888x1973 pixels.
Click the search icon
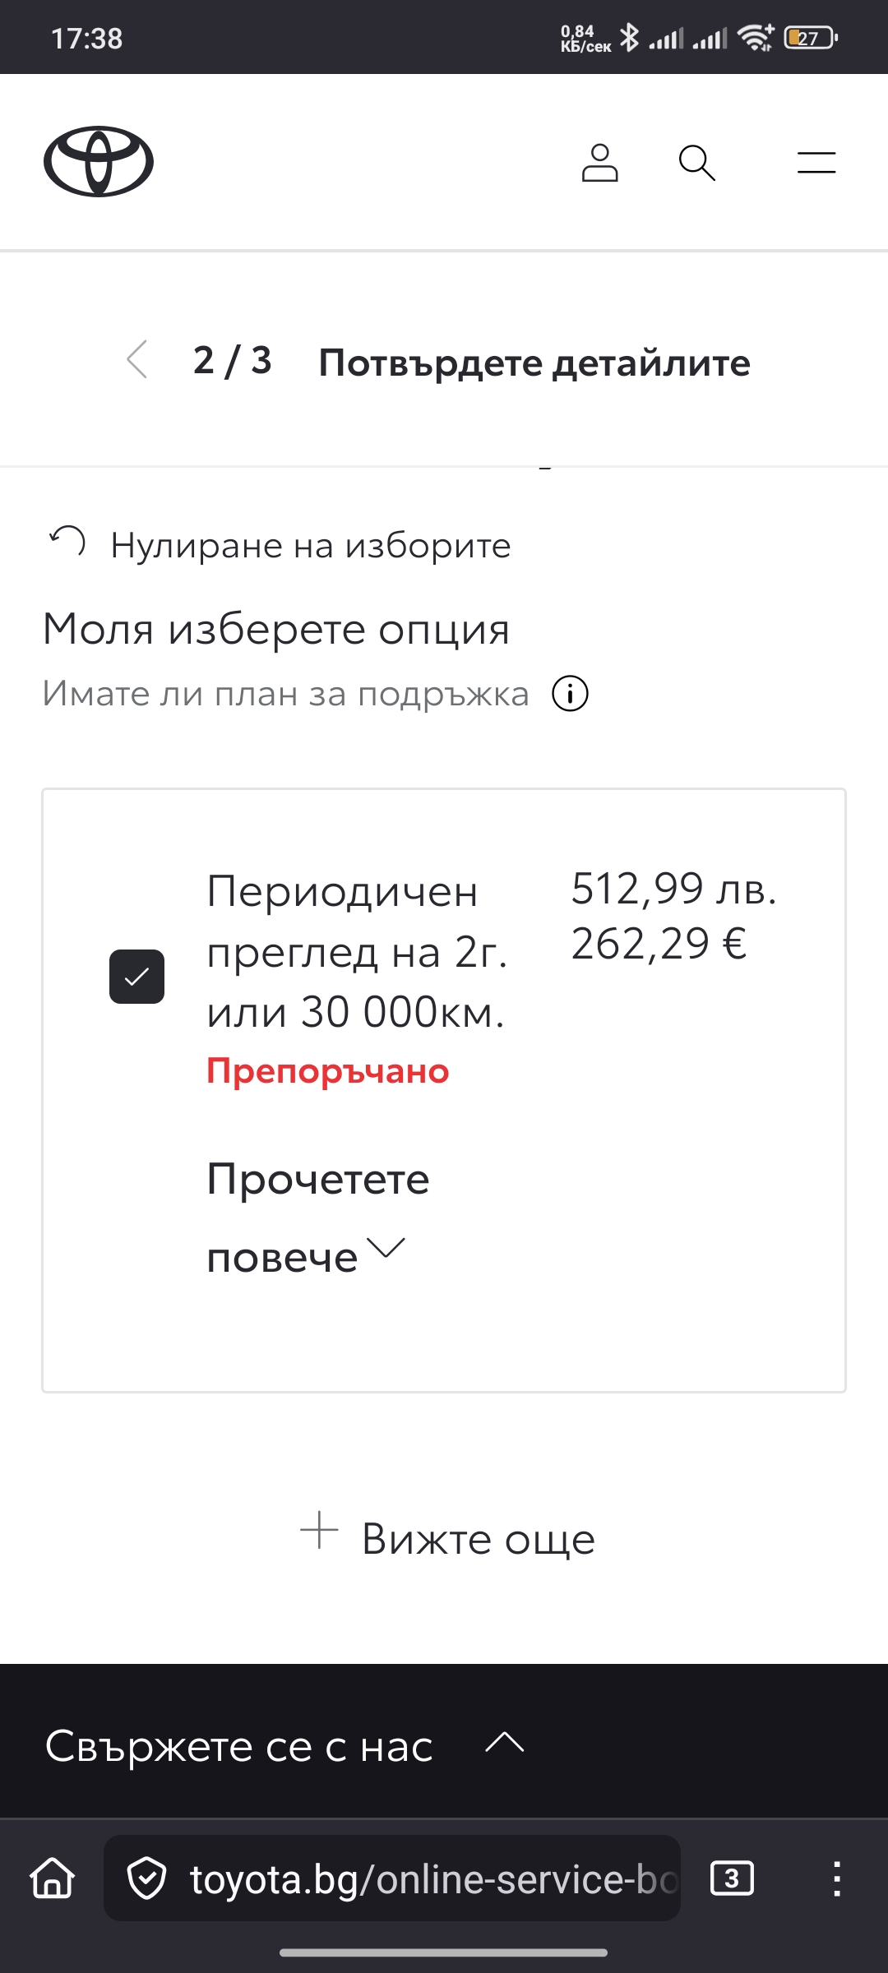tap(696, 163)
